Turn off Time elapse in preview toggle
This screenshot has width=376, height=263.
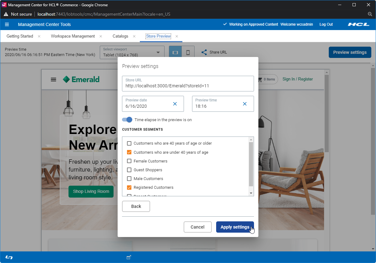coord(127,120)
